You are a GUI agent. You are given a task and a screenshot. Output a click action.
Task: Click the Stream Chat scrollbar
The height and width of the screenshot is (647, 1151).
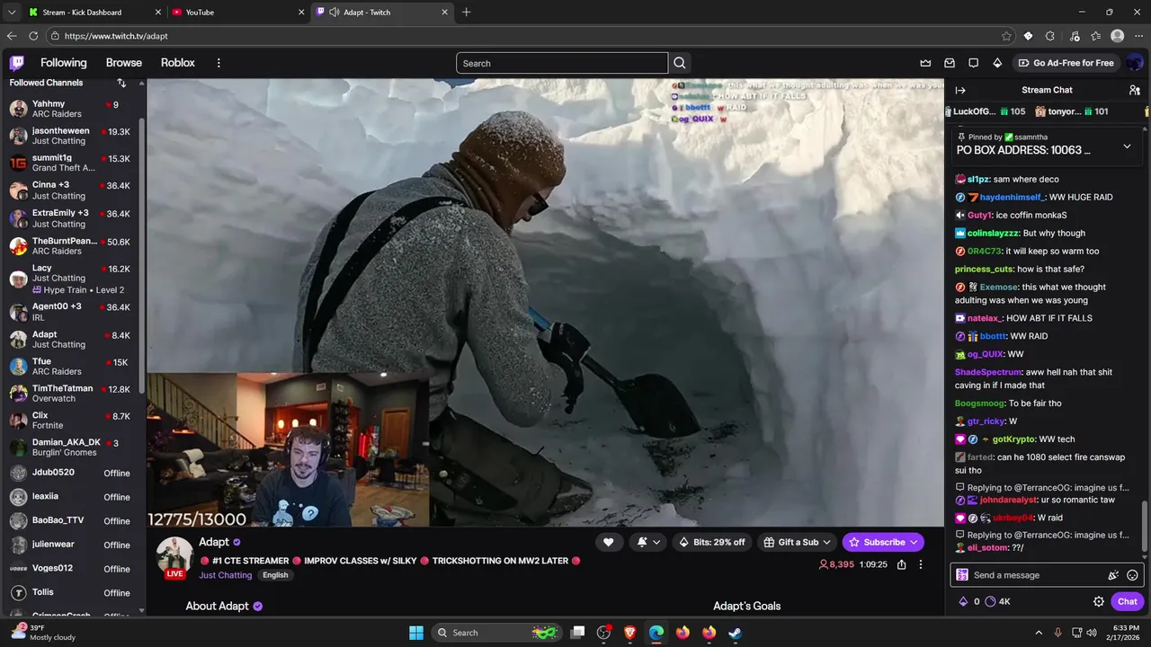coord(1146,526)
